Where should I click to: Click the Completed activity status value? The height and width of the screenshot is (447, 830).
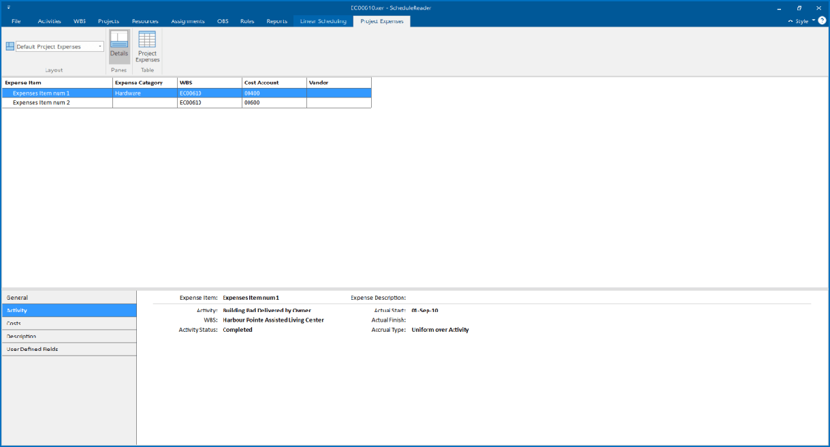click(x=238, y=330)
